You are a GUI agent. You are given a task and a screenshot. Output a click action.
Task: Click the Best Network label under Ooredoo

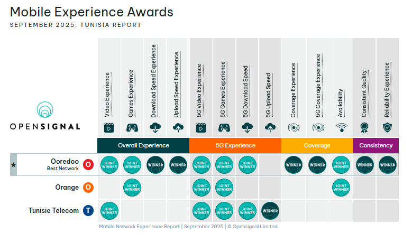[x=63, y=169]
